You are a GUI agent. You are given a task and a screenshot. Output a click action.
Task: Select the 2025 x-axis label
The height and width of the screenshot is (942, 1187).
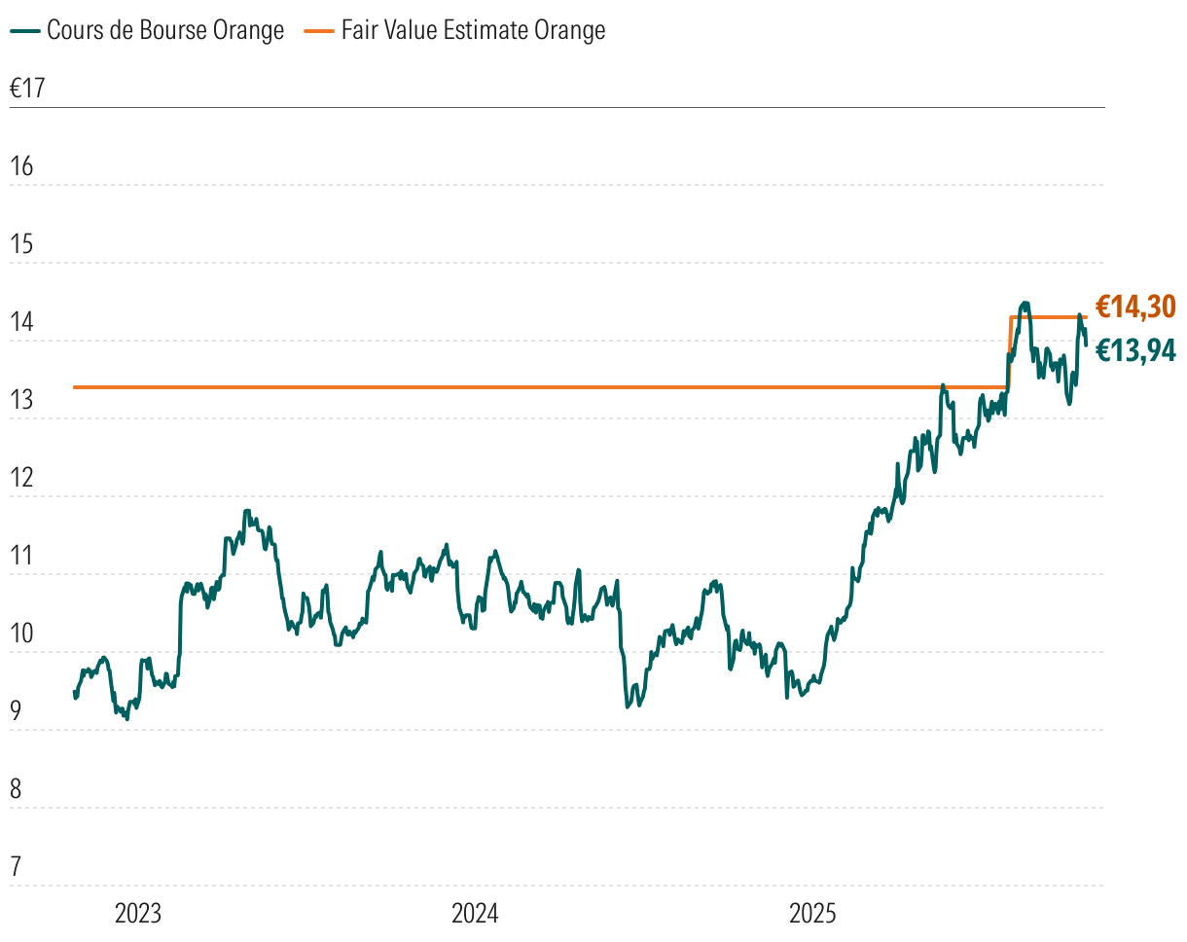(812, 915)
